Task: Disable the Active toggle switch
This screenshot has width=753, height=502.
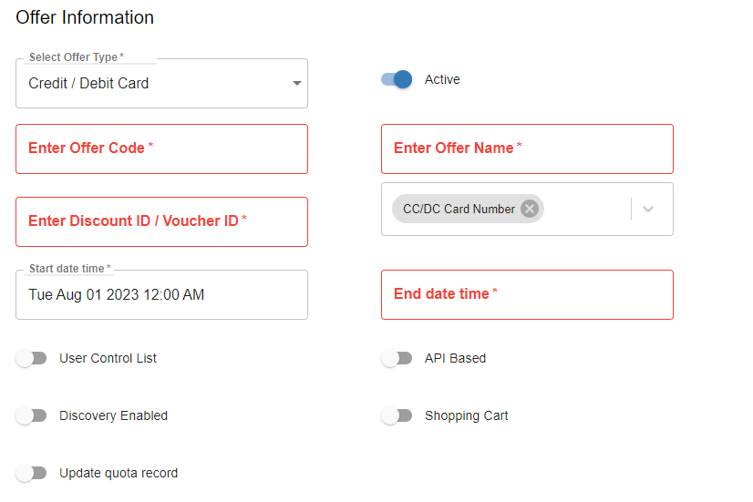Action: pos(397,79)
